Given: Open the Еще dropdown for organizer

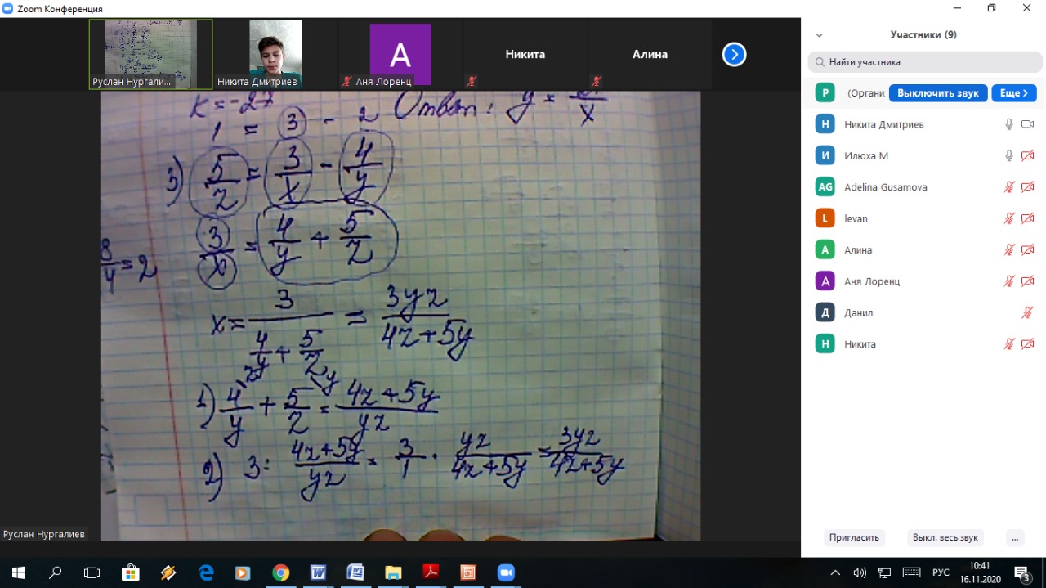Looking at the screenshot, I should pyautogui.click(x=1014, y=93).
